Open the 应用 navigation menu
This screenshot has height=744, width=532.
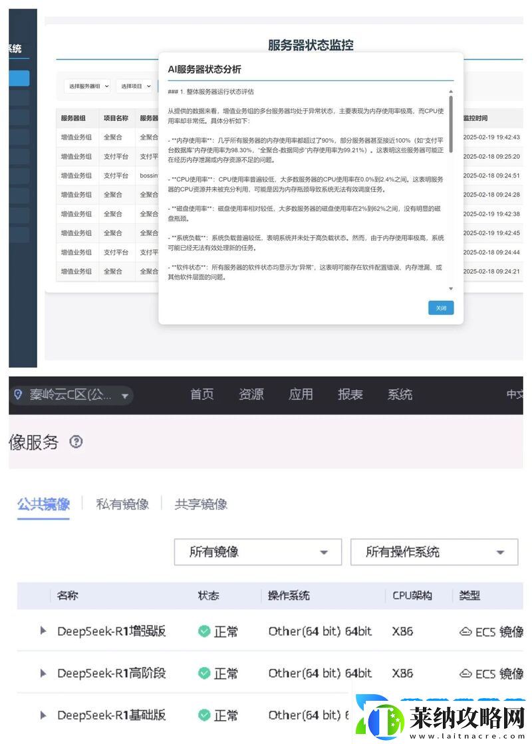[x=301, y=395]
